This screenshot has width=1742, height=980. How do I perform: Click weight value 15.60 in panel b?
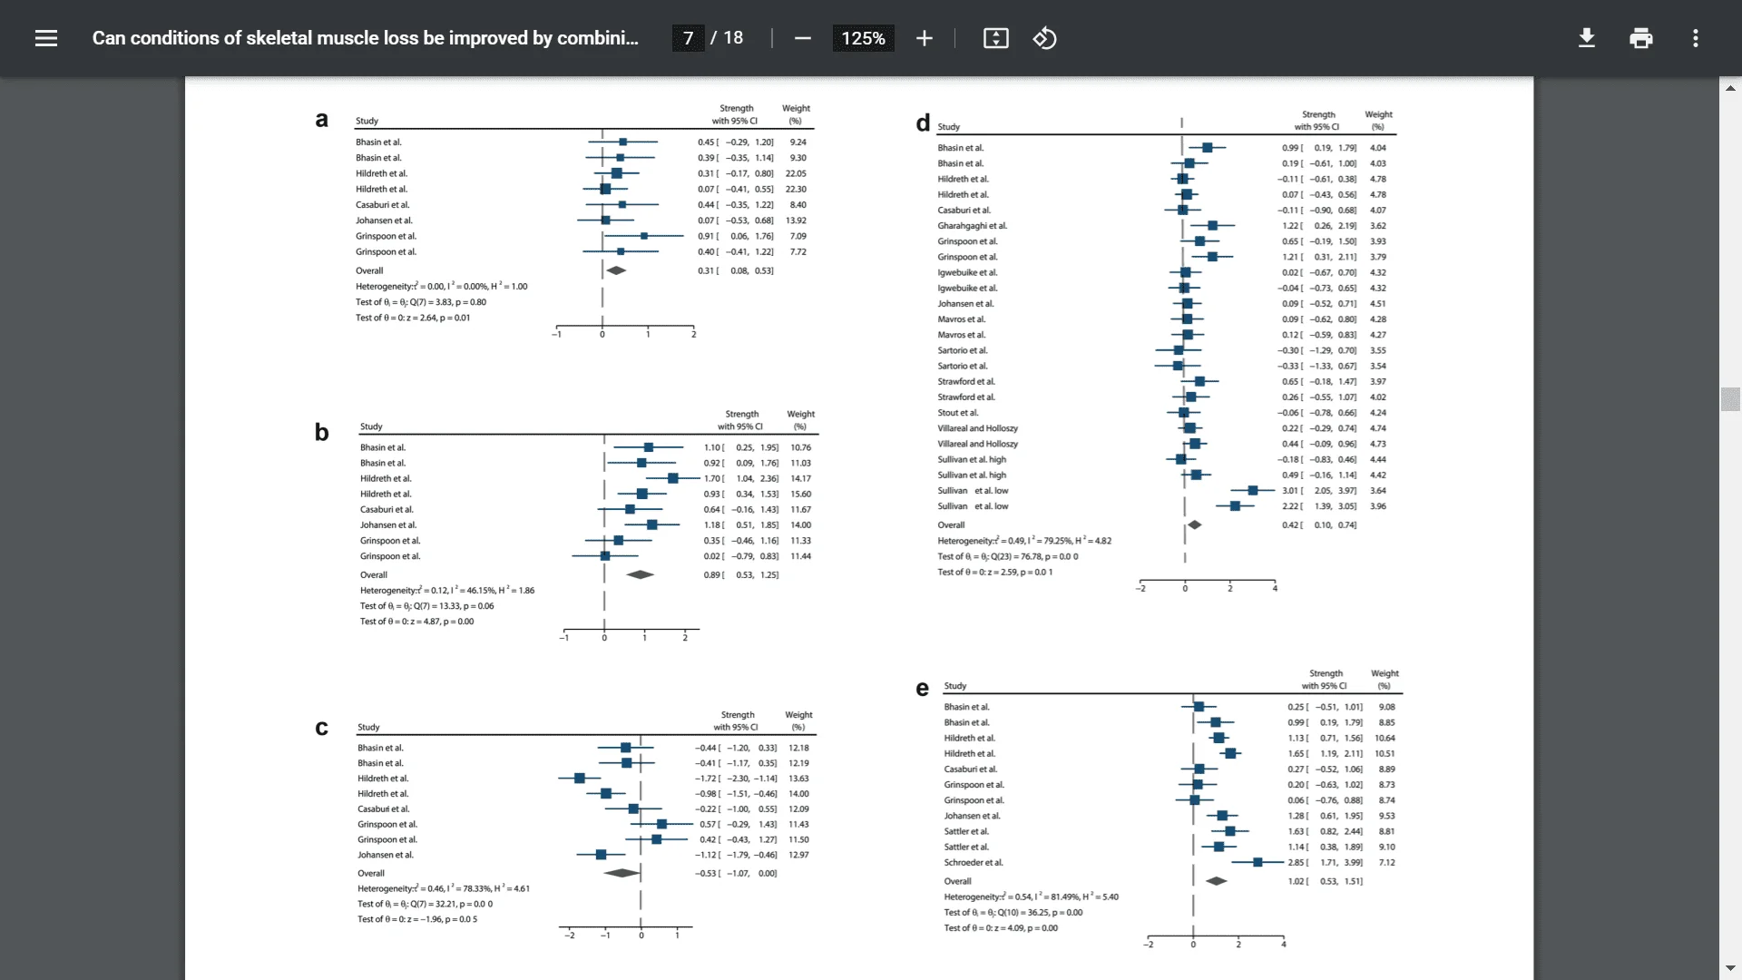pyautogui.click(x=800, y=495)
